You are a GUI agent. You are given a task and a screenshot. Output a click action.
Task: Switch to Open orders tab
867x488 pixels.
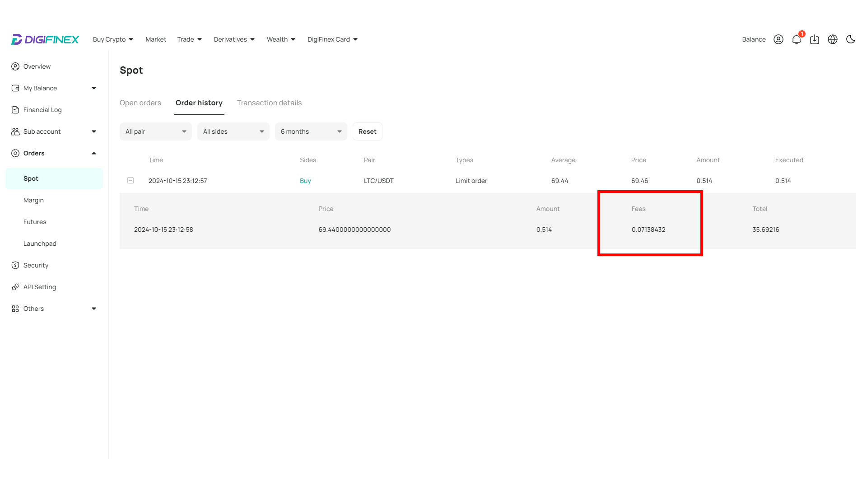point(140,103)
